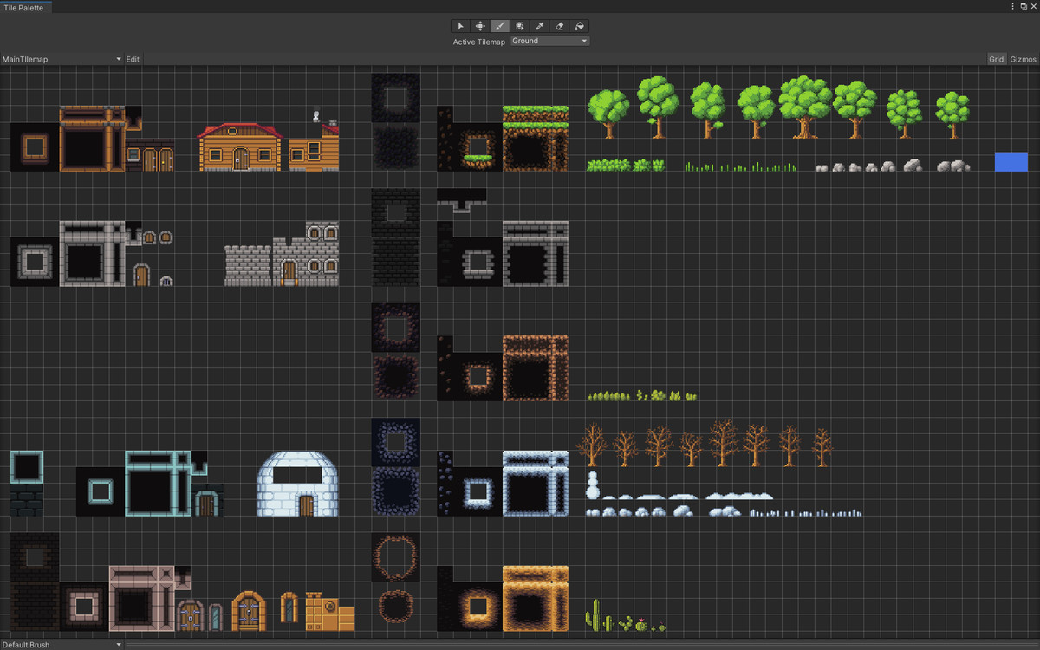This screenshot has height=650, width=1040.
Task: Open the MainTilemap palette dropdown
Action: (x=61, y=59)
